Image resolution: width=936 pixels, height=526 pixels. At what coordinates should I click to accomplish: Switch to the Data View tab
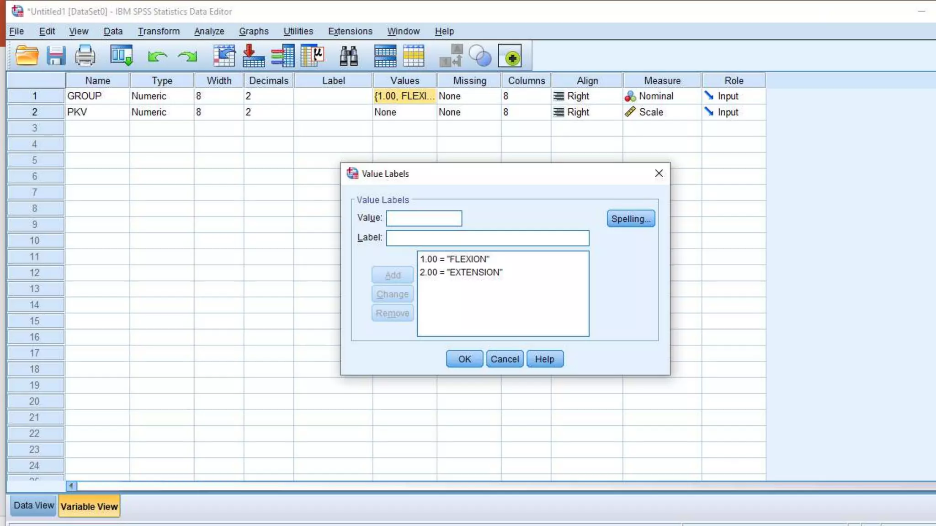tap(33, 505)
